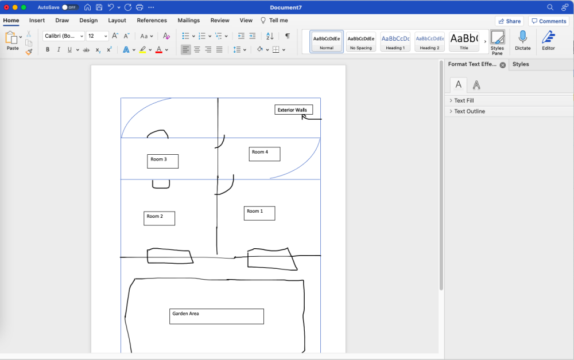
Task: Switch to the Mailings ribbon tab
Action: [x=188, y=20]
